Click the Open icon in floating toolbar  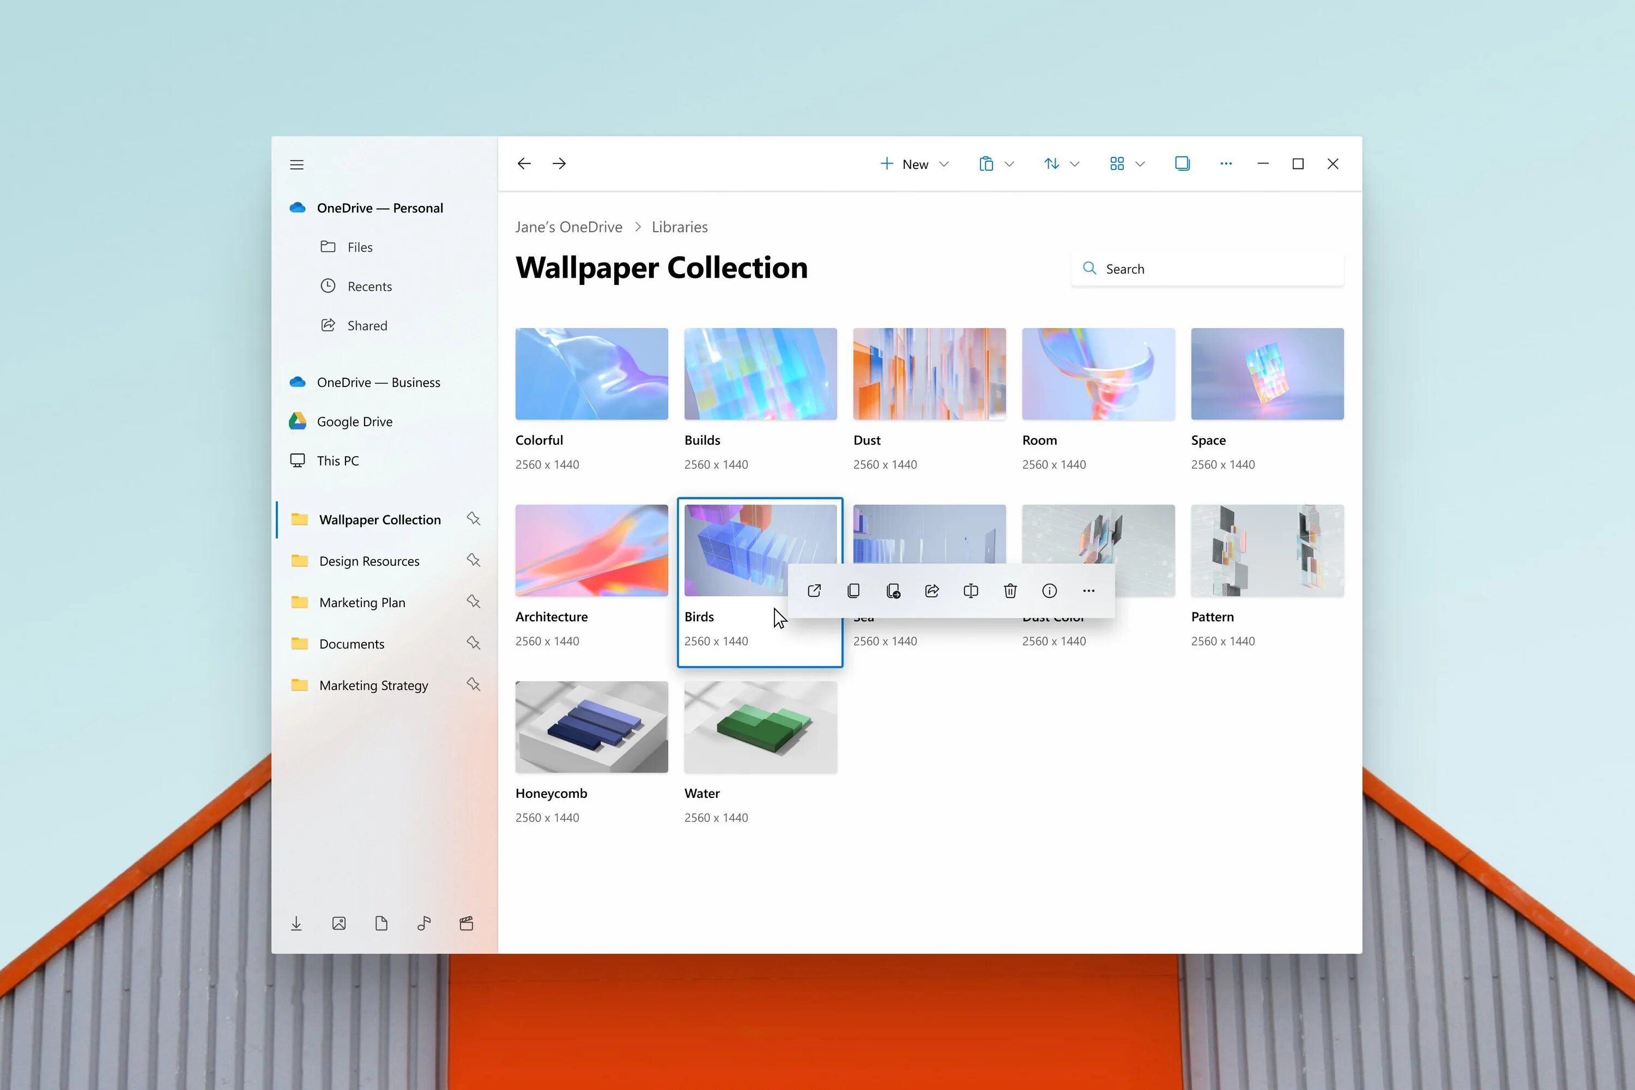814,591
